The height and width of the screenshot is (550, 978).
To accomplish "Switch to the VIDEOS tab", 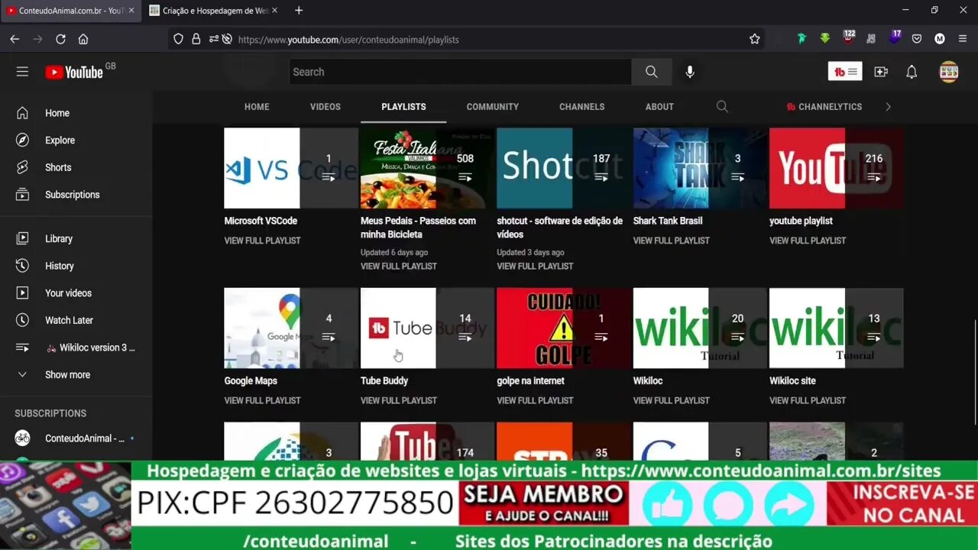I will pos(325,107).
